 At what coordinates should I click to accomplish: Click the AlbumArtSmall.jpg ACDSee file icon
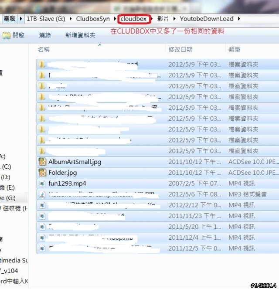pos(42,162)
